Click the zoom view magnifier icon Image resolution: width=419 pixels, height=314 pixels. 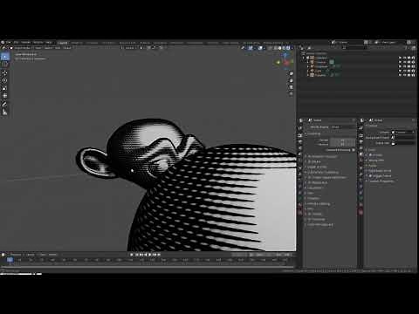click(x=291, y=73)
